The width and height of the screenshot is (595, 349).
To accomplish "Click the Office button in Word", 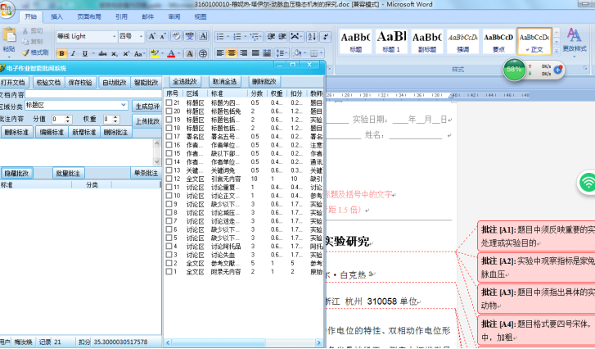I will tap(6, 10).
